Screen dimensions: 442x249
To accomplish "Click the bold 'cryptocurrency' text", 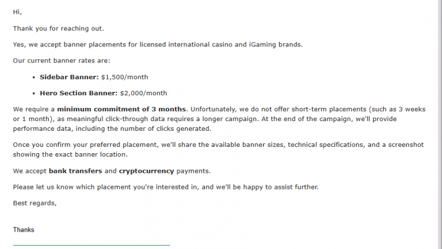I will pos(146,171).
